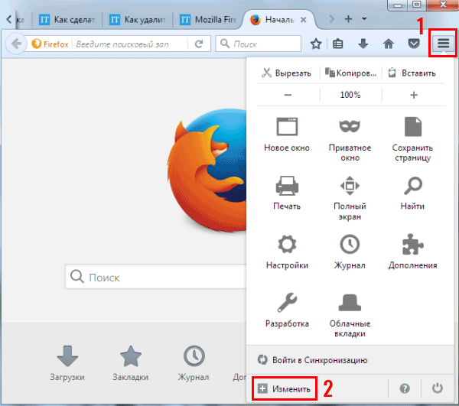
Task: Click Customize (Изменить) button
Action: [285, 388]
